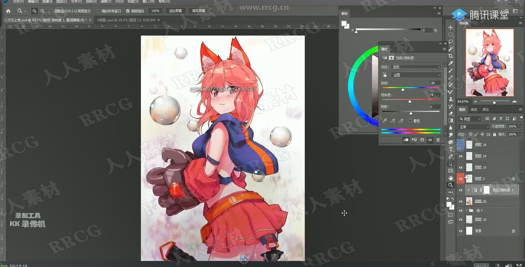Hide the Background layer eye
525x267 pixels.
(461, 231)
